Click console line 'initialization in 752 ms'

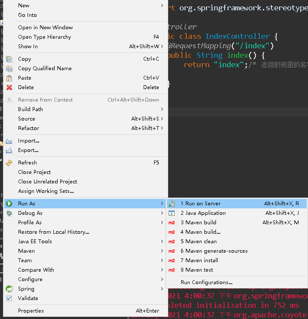247,305
